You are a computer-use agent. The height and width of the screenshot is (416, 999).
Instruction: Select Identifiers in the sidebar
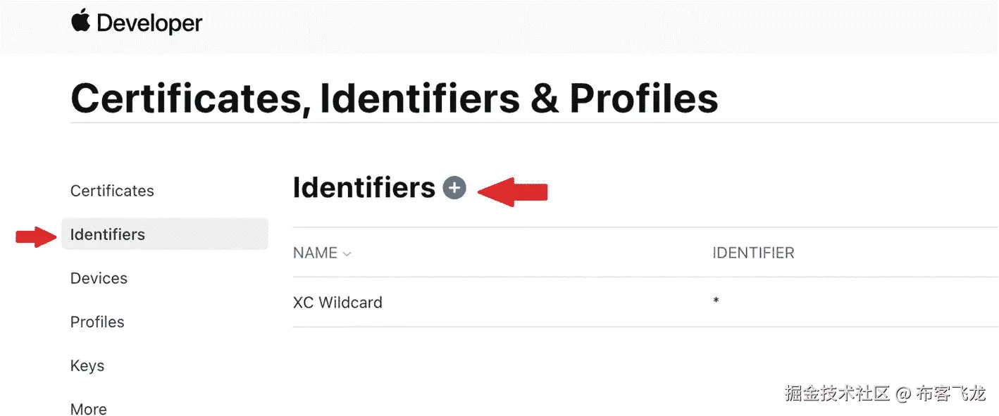click(108, 234)
